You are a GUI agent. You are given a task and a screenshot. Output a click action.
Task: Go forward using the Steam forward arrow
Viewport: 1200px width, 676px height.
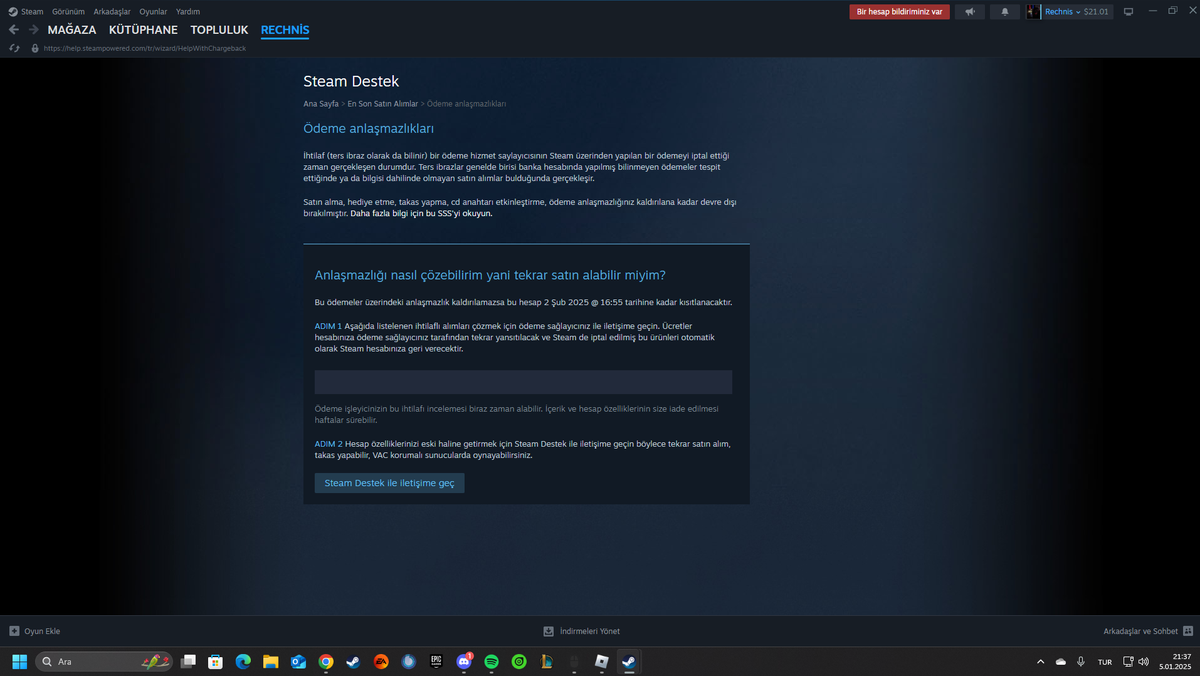coord(34,29)
